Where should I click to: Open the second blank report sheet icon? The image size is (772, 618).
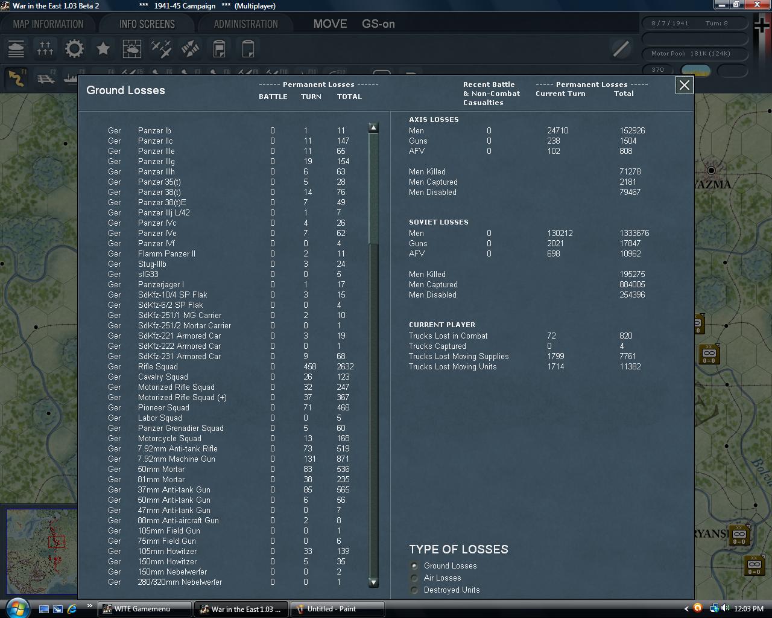[x=248, y=48]
